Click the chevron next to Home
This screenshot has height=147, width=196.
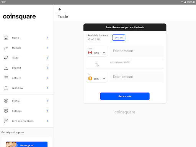tap(47, 38)
